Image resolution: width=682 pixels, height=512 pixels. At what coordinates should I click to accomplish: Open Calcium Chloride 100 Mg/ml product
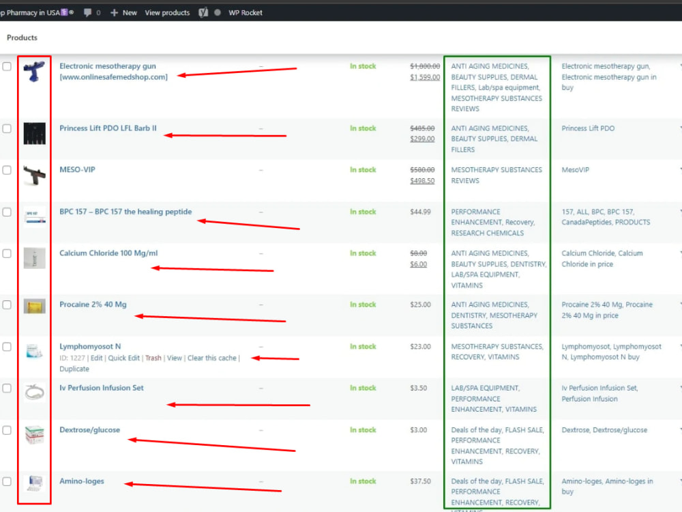point(108,253)
